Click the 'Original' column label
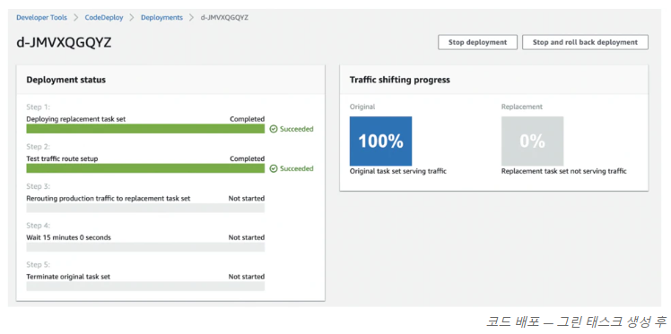Viewport: 671px width, 334px height. click(x=362, y=107)
